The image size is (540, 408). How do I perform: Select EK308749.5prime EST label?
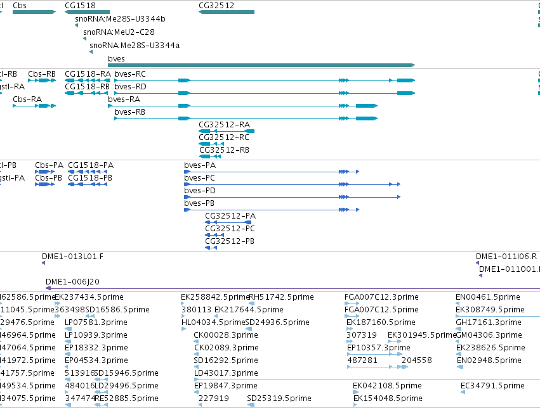[490, 310]
